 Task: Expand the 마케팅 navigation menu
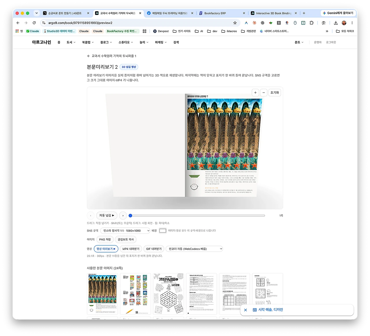tap(161, 42)
